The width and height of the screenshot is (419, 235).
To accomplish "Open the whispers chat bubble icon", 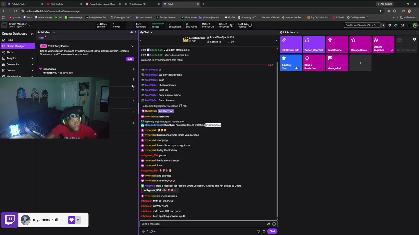I will (409, 25).
